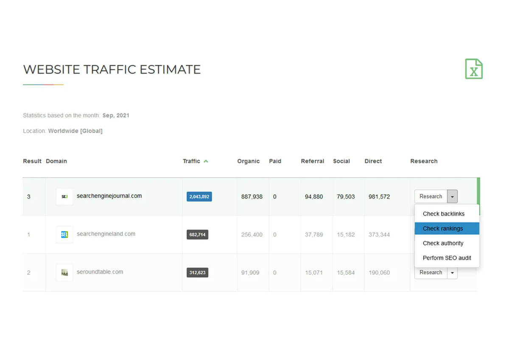The height and width of the screenshot is (341, 509).
Task: Click the Excel export spreadsheet icon
Action: (474, 69)
